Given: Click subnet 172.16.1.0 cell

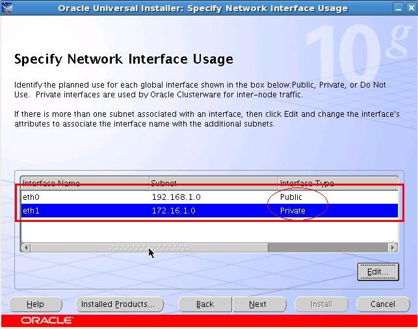Looking at the screenshot, I should point(213,211).
